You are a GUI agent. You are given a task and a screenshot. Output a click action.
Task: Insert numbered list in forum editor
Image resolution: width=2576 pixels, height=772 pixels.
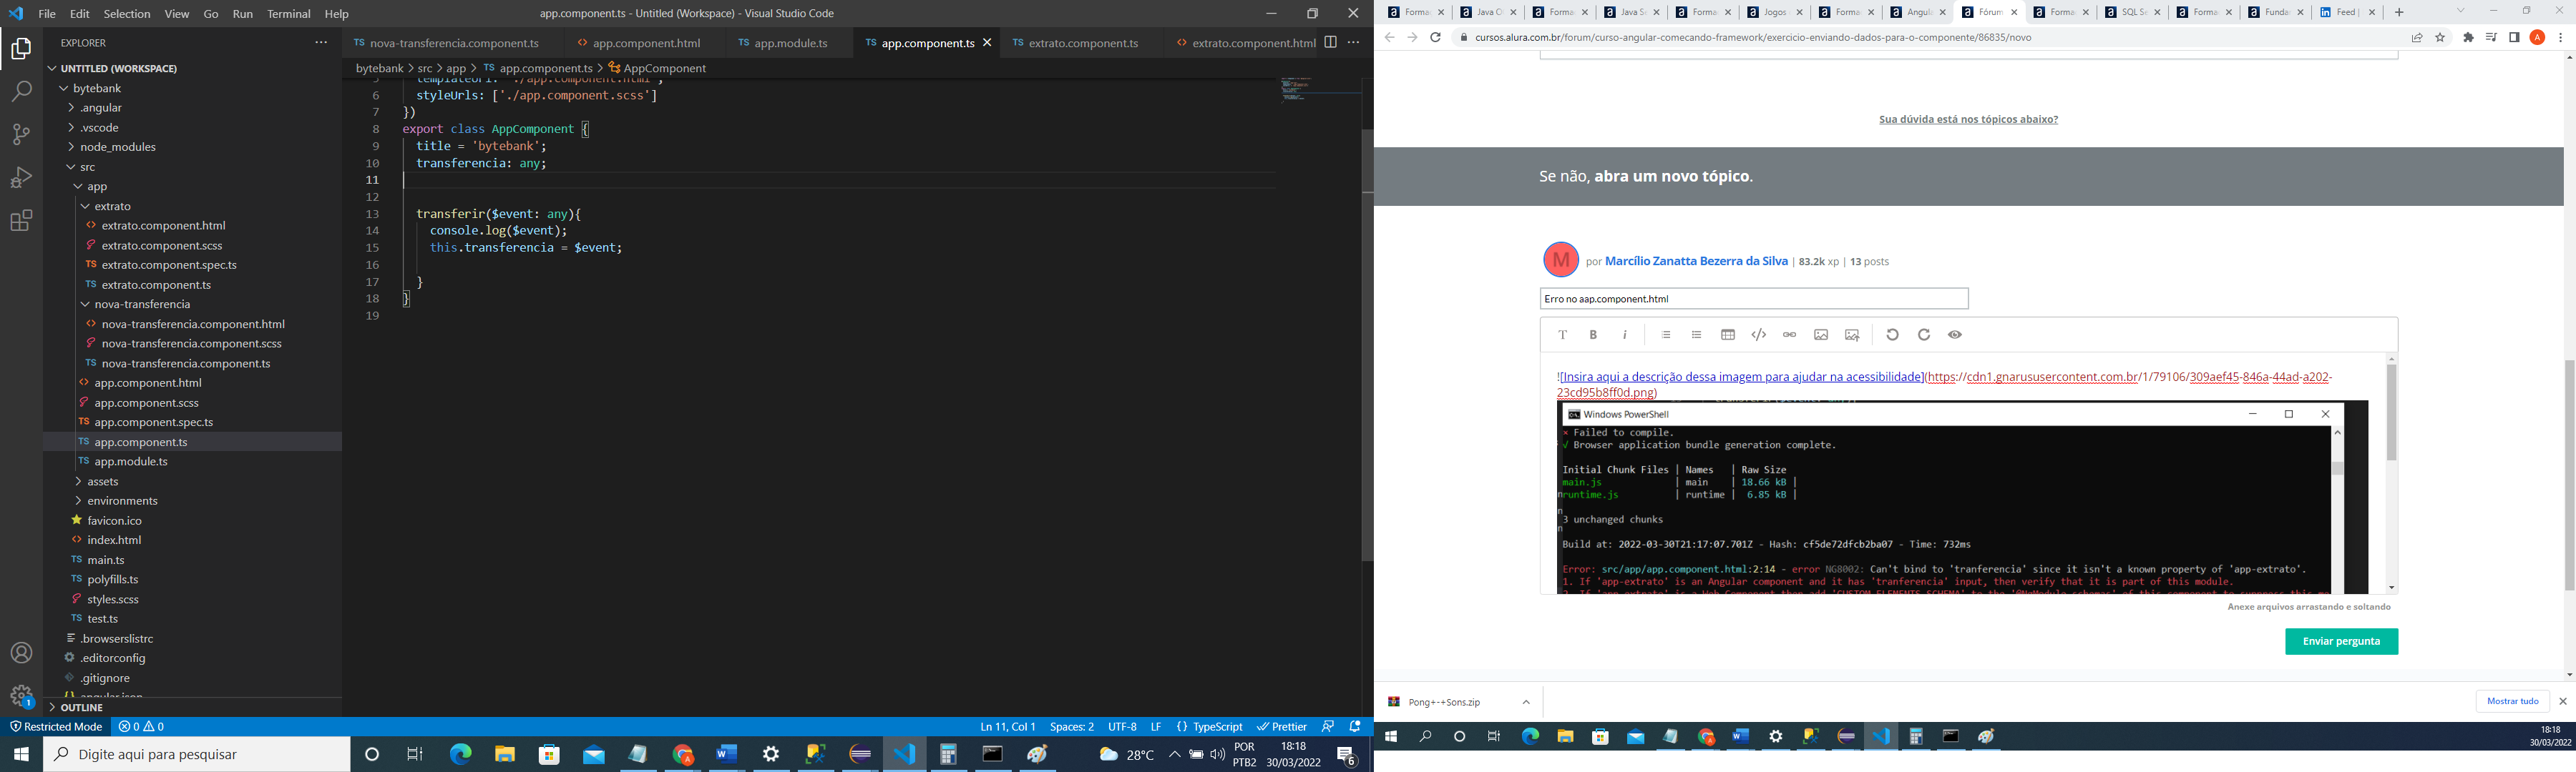(1666, 335)
